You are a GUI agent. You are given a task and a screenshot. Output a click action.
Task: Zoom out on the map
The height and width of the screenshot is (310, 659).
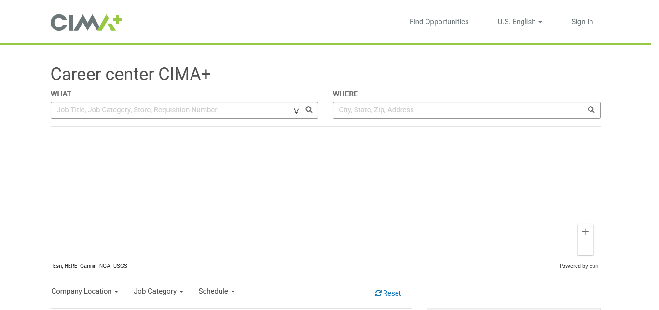point(585,247)
